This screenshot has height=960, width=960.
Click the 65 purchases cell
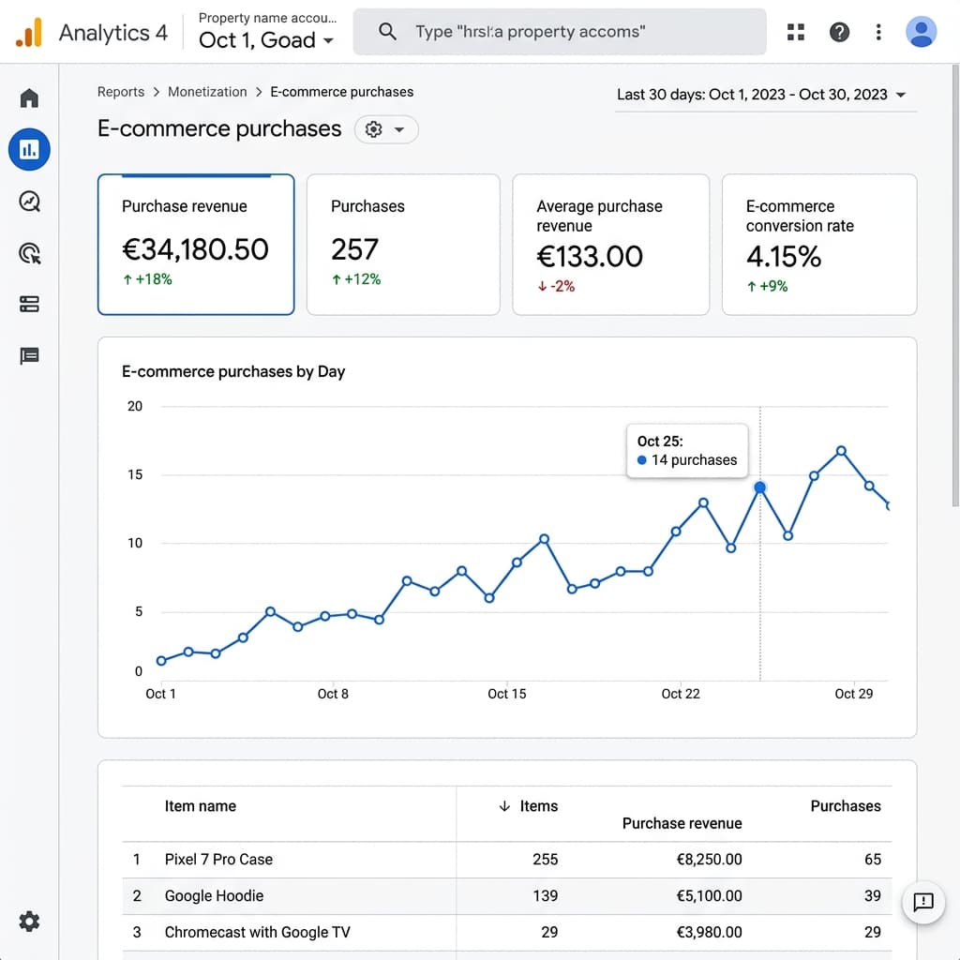873,860
